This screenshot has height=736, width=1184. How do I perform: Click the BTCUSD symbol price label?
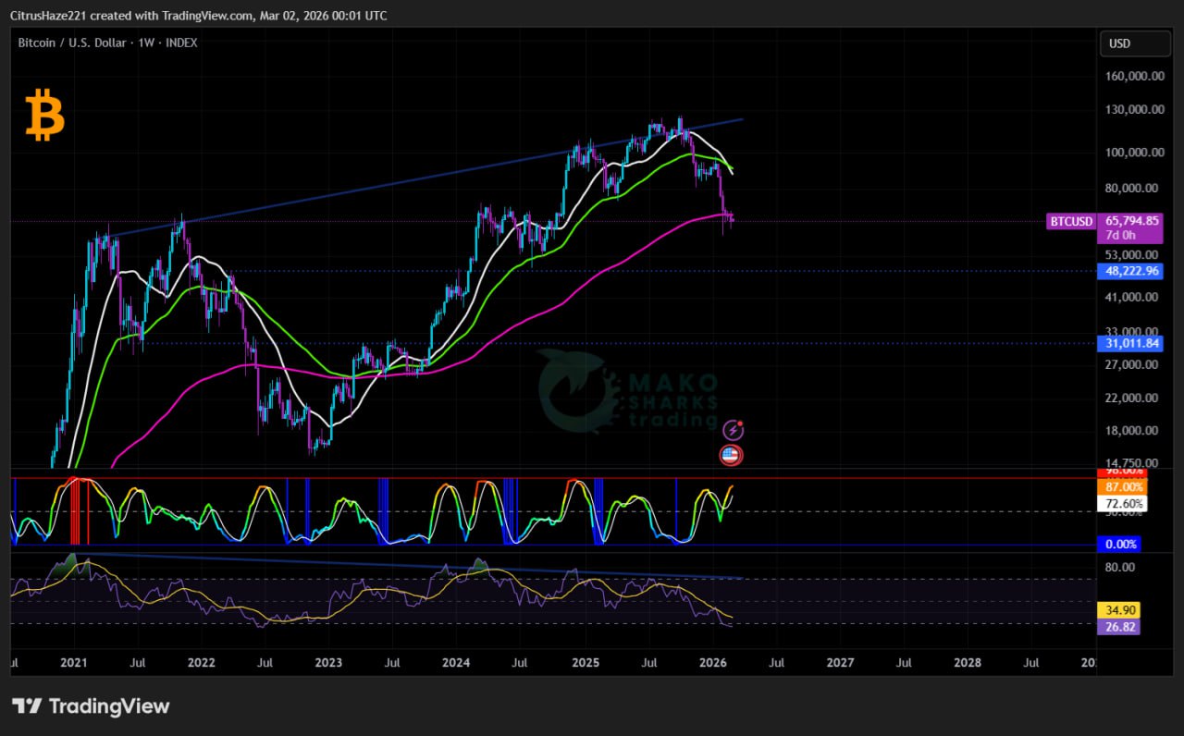coord(1071,221)
